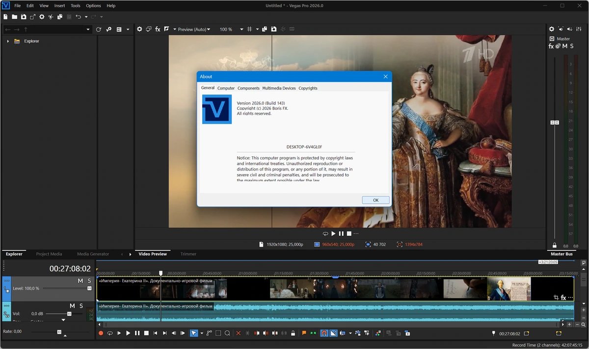Click the video track Level slider handle

[89, 289]
